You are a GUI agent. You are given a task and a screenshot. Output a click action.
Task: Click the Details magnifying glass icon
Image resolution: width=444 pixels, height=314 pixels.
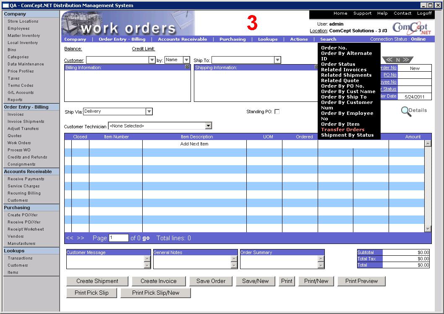click(x=406, y=112)
